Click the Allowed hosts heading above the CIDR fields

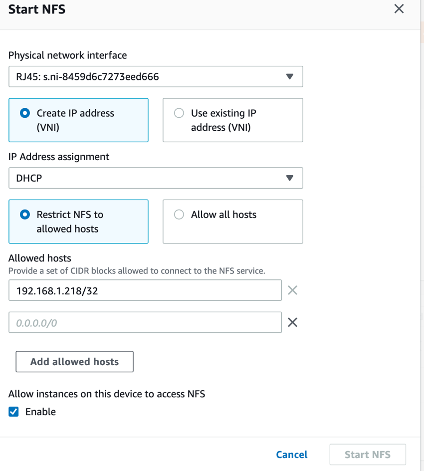coord(39,258)
